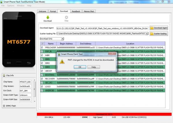
Task: Switch to the Welcome tab
Action: click(x=42, y=11)
